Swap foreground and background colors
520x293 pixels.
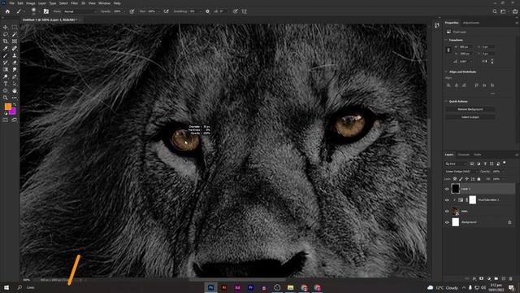pyautogui.click(x=15, y=105)
